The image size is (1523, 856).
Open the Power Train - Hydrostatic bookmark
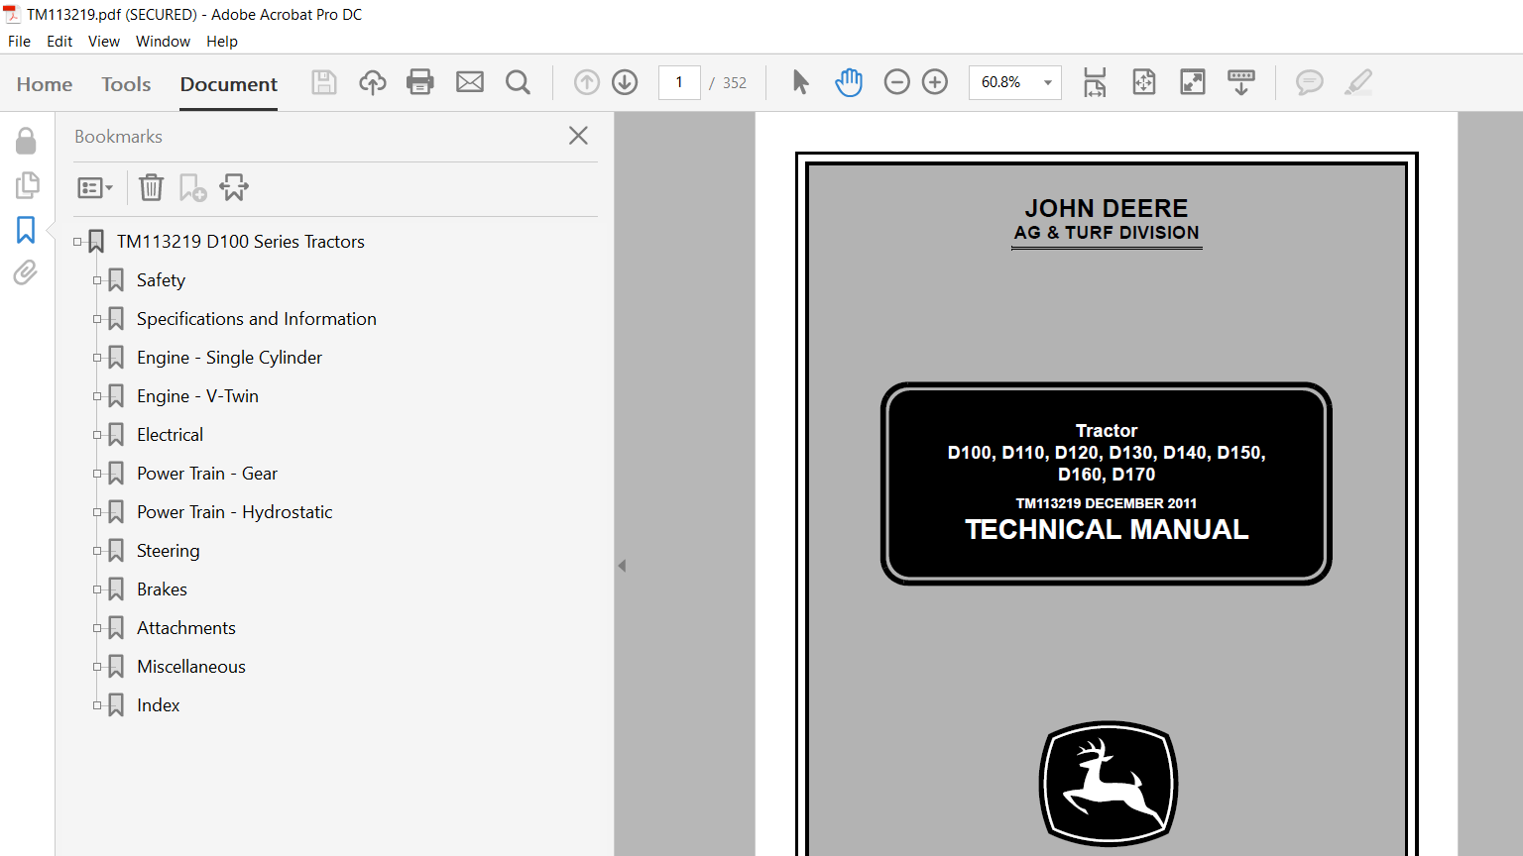pos(234,512)
